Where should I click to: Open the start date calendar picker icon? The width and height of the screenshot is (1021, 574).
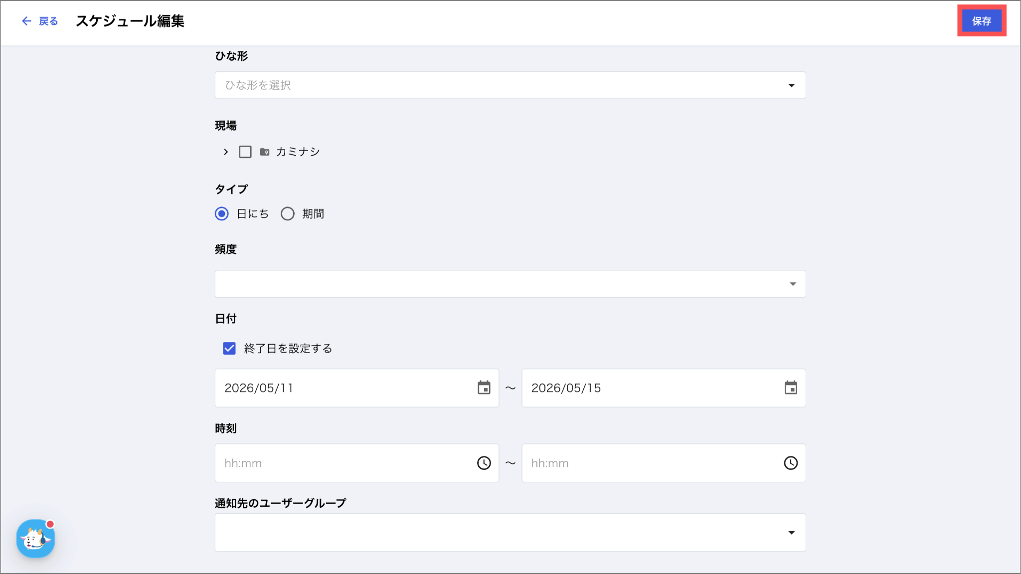tap(484, 387)
